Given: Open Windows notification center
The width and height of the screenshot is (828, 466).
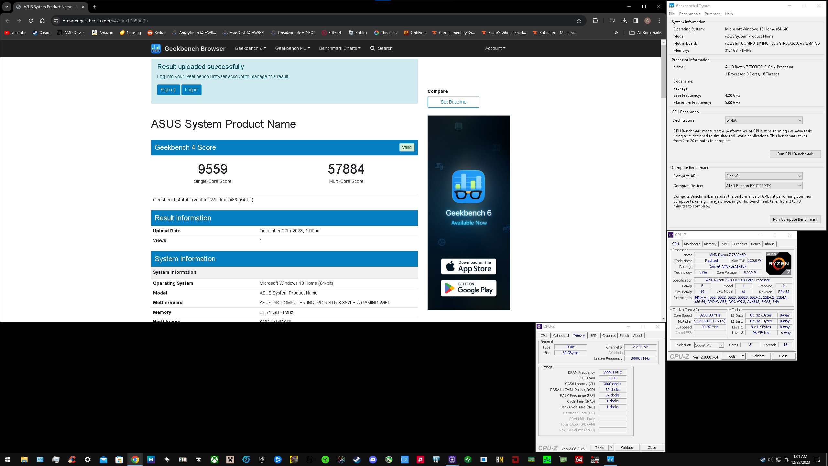Looking at the screenshot, I should [x=817, y=460].
